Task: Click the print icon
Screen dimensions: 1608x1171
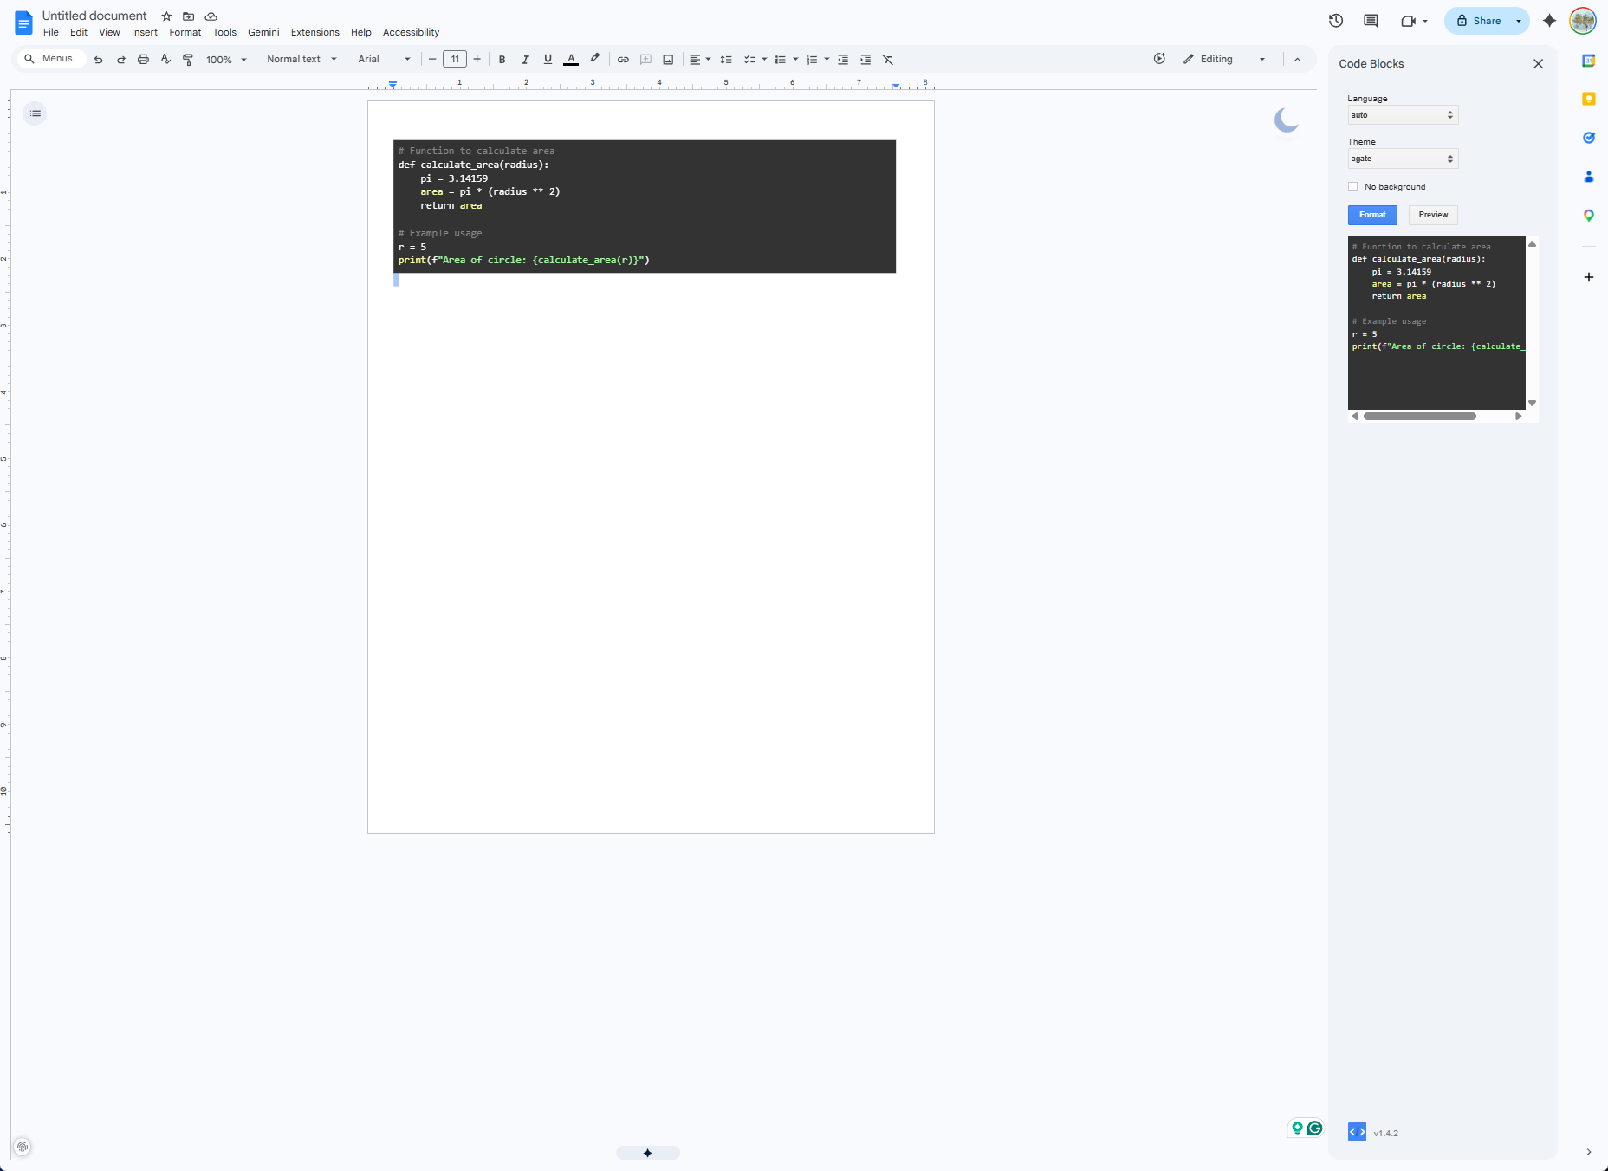Action: point(143,60)
